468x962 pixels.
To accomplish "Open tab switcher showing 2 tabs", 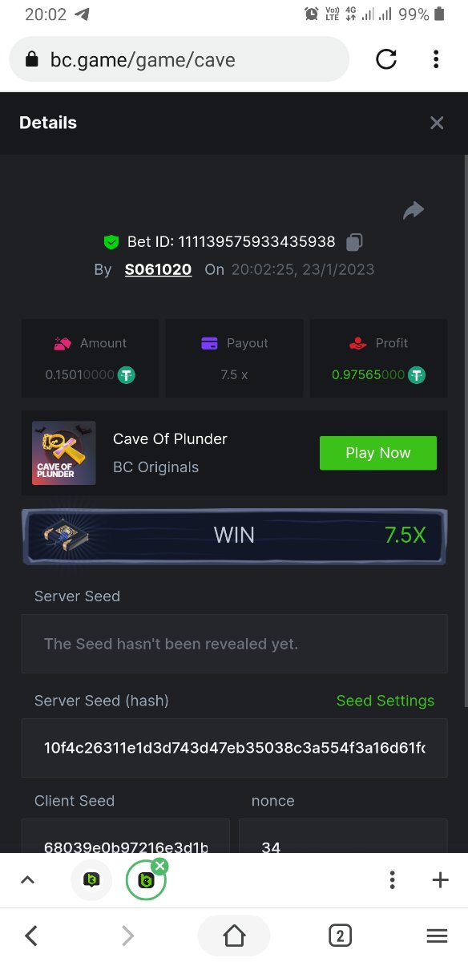I will (340, 935).
